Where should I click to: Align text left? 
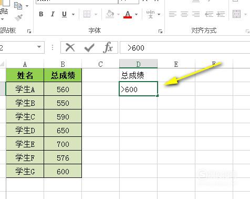pyautogui.click(x=173, y=14)
